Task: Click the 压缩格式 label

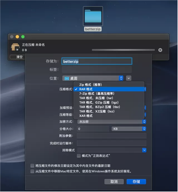Action: point(66,89)
